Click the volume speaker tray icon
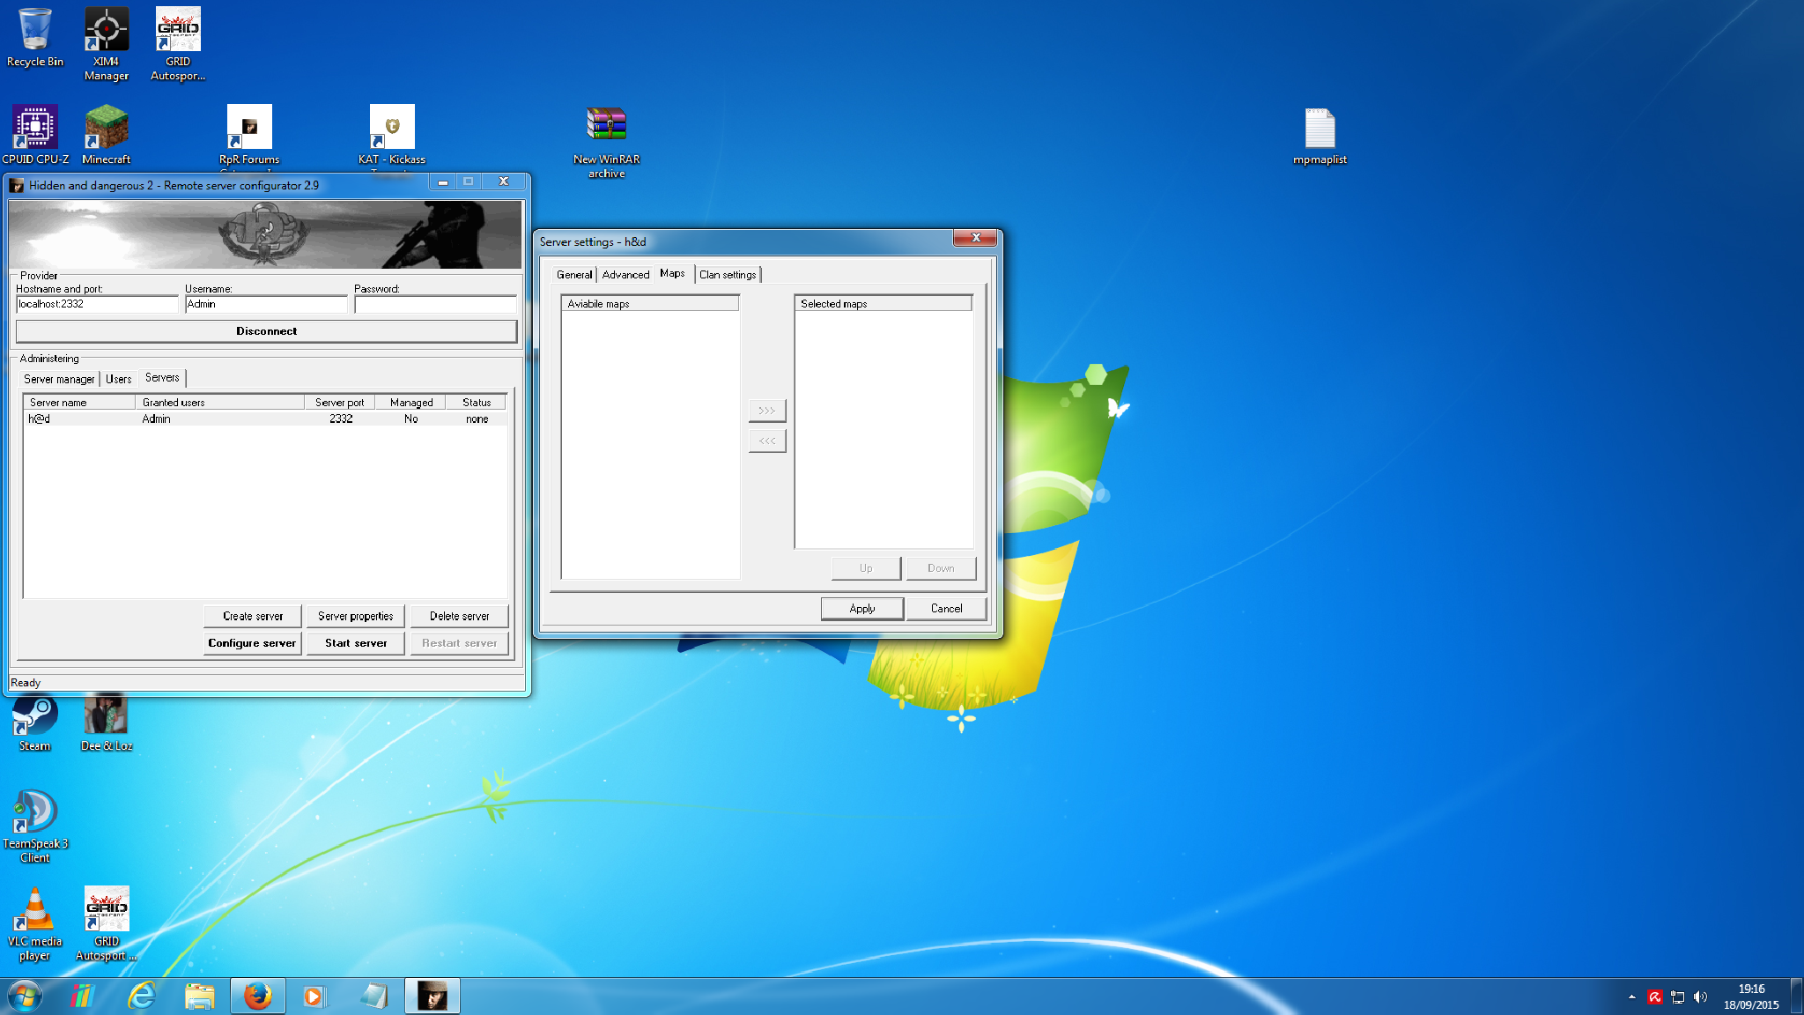This screenshot has height=1015, width=1804. coord(1700,996)
